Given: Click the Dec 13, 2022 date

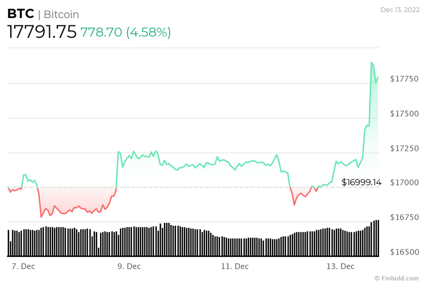Looking at the screenshot, I should pos(400,10).
